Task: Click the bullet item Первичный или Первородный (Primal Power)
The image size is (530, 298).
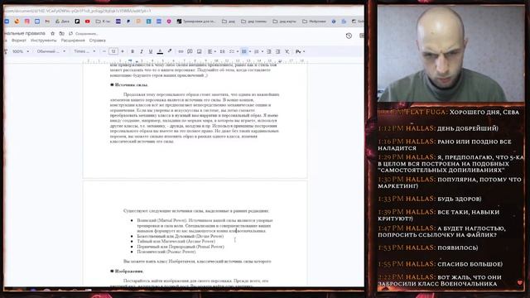Action: tap(181, 247)
